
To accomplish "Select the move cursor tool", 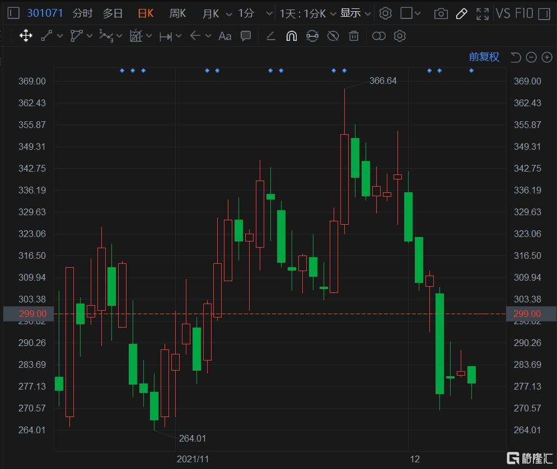I will [x=26, y=36].
